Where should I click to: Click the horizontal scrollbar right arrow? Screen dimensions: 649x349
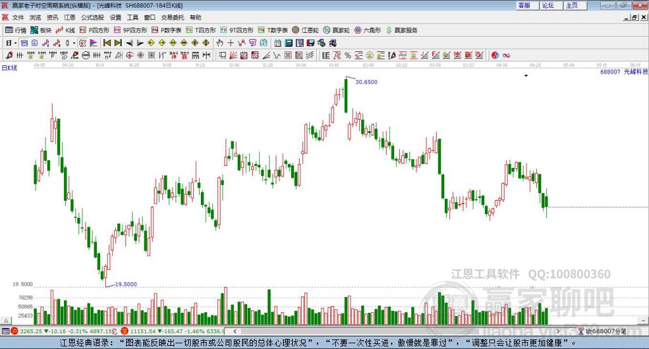tap(558, 331)
